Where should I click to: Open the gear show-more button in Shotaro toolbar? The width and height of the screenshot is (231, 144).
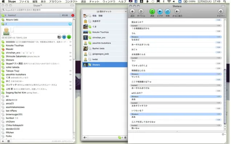click(x=177, y=12)
